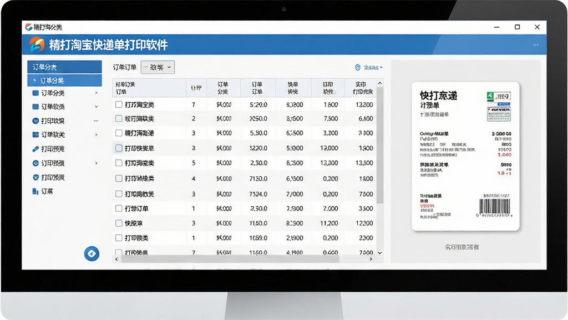Click the document icon of the last sidebar item

[x=35, y=191]
